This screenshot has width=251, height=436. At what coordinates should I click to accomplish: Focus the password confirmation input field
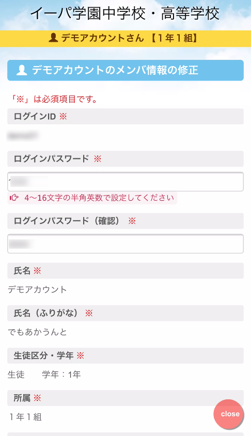point(126,244)
